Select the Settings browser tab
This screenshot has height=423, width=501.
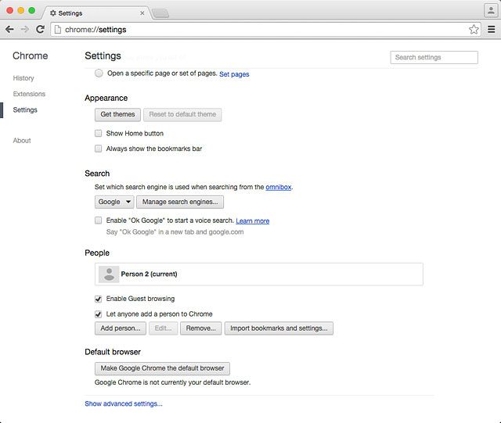(x=96, y=13)
